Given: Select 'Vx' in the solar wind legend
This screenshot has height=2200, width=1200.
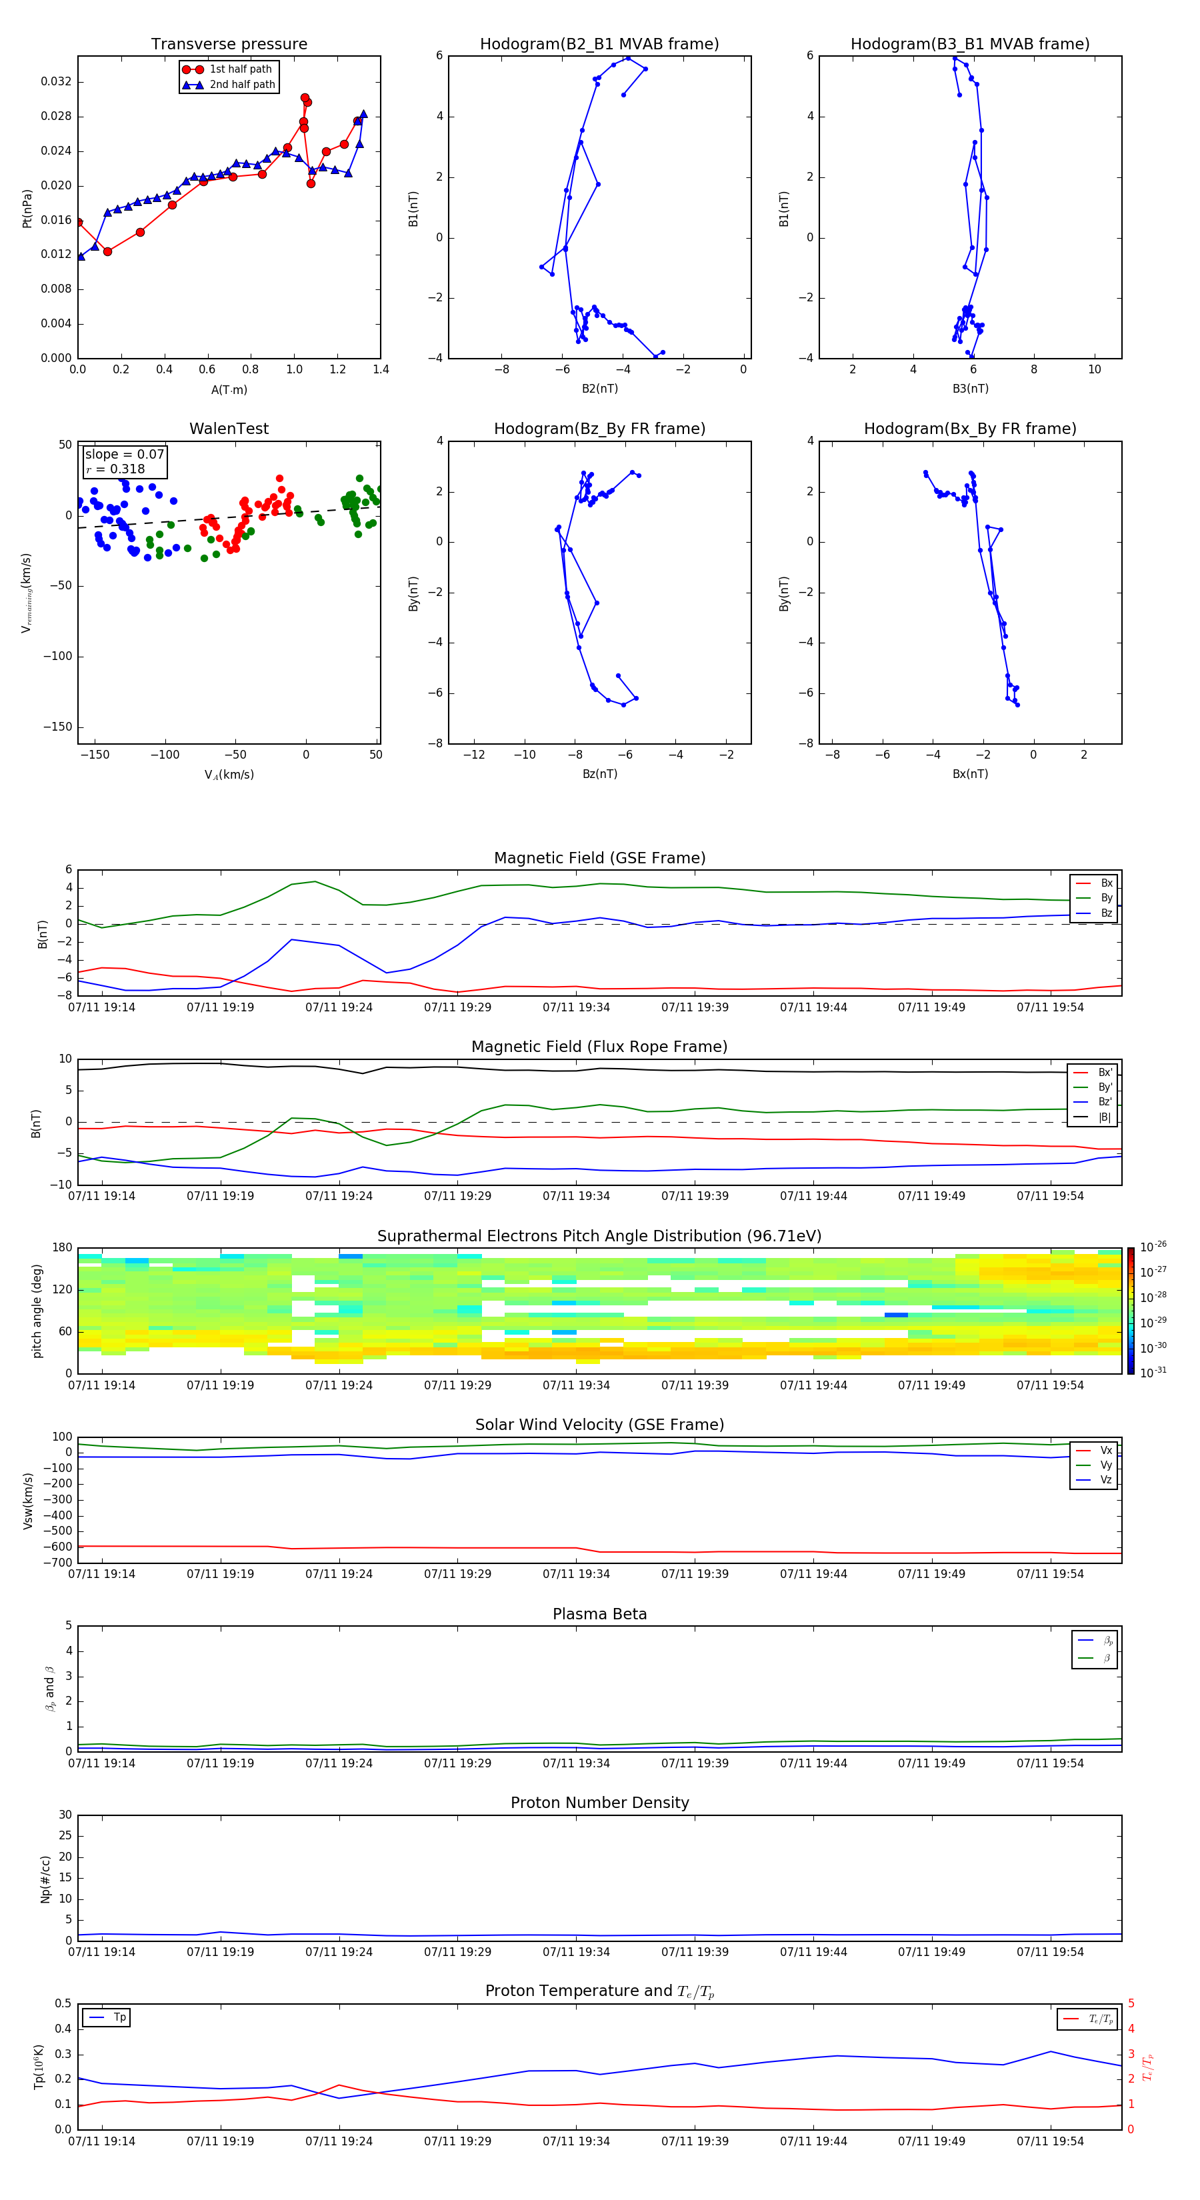Looking at the screenshot, I should 1094,1450.
